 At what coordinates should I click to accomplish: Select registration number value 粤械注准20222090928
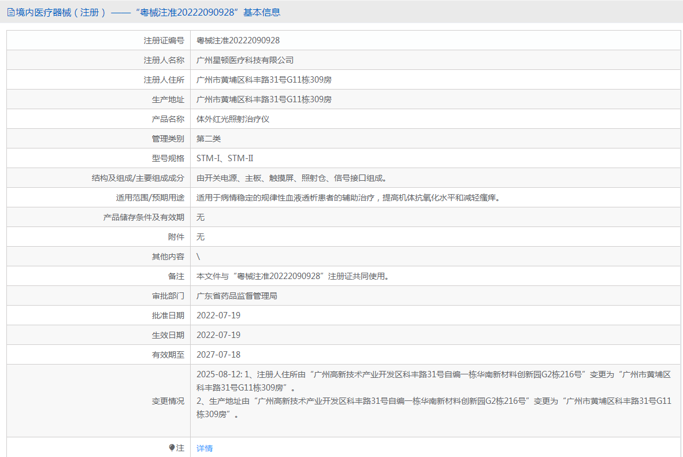(x=238, y=40)
